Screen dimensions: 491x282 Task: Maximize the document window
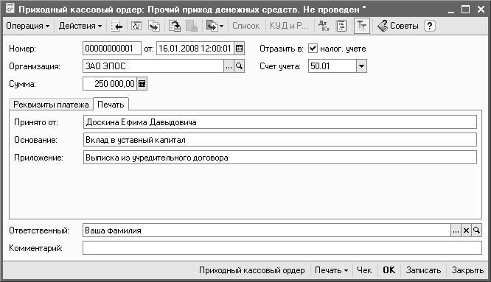click(x=466, y=10)
